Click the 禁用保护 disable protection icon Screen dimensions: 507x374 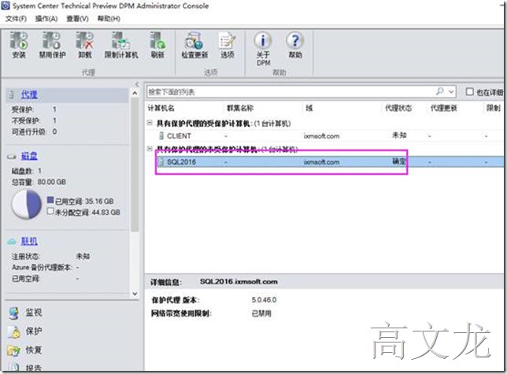coord(52,40)
